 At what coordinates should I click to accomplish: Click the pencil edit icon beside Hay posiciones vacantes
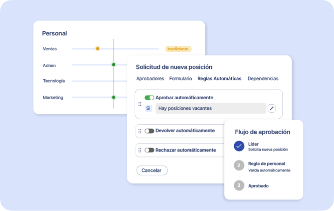(271, 108)
